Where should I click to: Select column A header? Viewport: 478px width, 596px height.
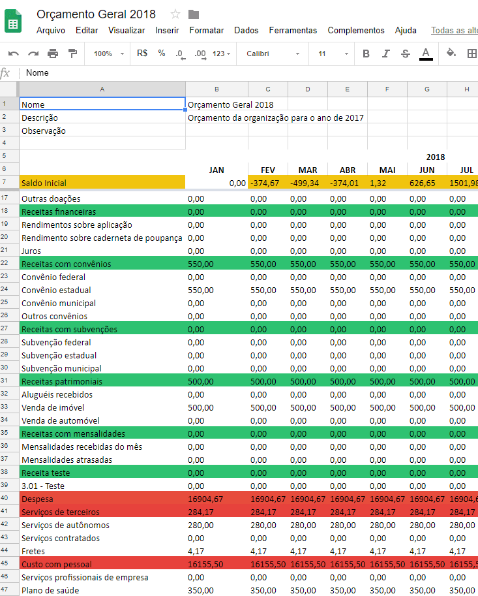coord(102,89)
